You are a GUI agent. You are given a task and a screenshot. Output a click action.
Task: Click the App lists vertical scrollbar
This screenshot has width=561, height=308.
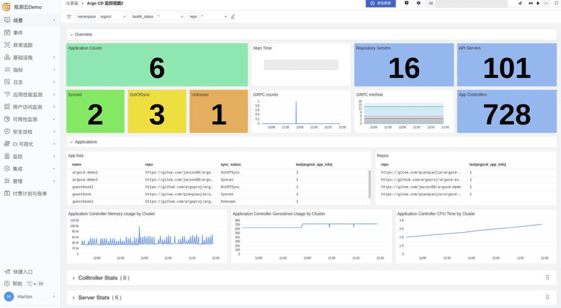[x=369, y=184]
